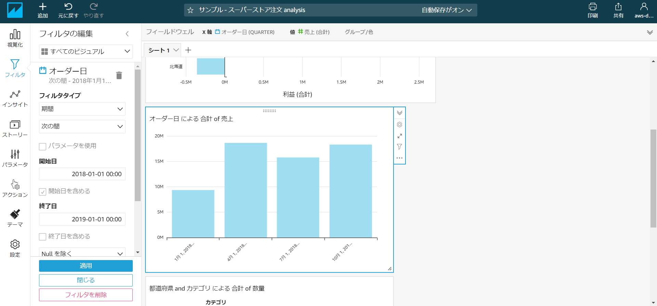Click the 終了日 date input field
Viewport: 657px width, 306px height.
click(82, 219)
